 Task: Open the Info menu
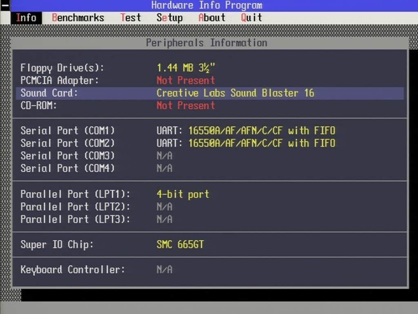26,18
